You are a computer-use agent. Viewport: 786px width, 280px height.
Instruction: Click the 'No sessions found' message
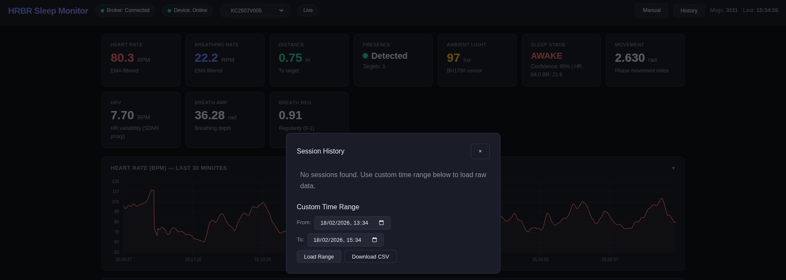click(x=393, y=180)
